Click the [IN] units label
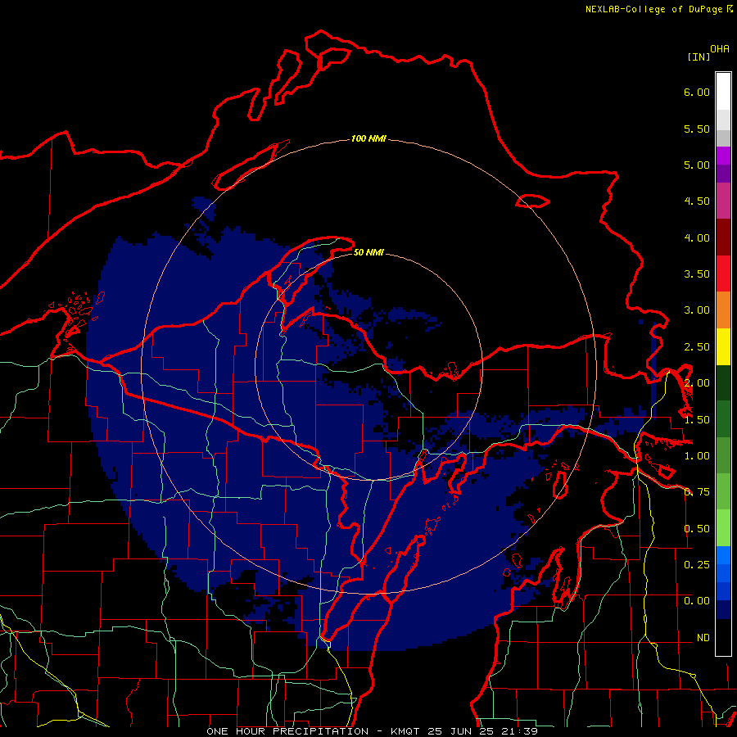The height and width of the screenshot is (737, 737). point(699,57)
